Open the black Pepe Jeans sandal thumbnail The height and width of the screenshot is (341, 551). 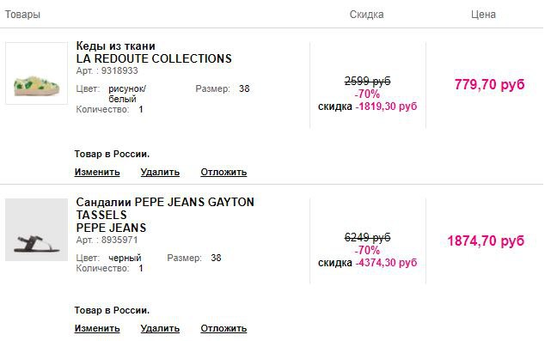click(x=37, y=229)
